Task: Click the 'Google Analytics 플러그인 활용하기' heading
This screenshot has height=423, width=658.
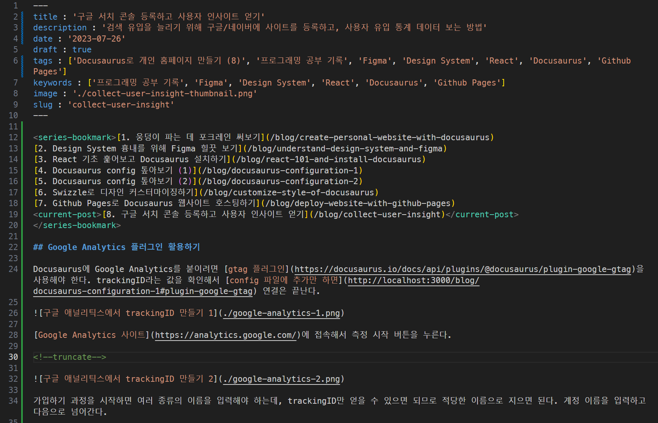Action: tap(116, 247)
